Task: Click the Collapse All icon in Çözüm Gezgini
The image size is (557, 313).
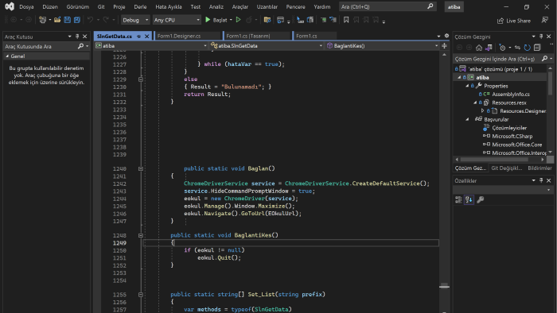Action: pos(537,48)
